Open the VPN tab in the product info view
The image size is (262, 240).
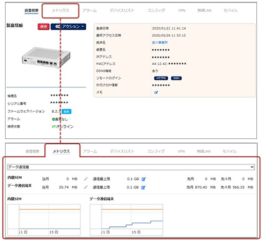(182, 11)
